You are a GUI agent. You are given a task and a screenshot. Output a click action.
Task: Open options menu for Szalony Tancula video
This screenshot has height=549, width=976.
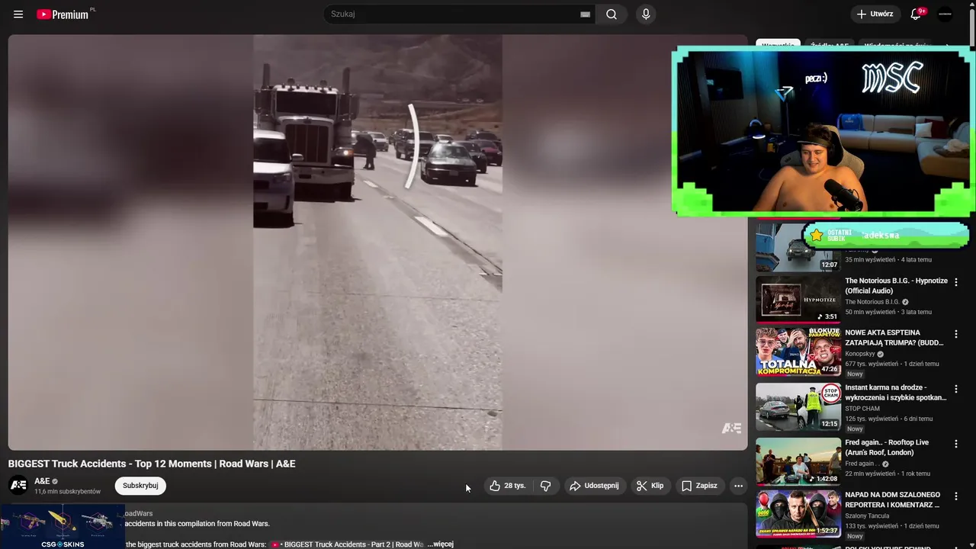pos(956,496)
